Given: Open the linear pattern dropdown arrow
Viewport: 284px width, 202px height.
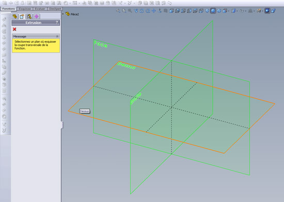Looking at the screenshot, I should click(79, 3).
